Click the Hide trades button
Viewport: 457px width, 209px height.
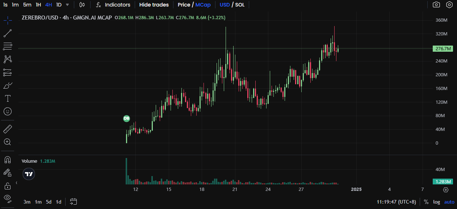[154, 5]
